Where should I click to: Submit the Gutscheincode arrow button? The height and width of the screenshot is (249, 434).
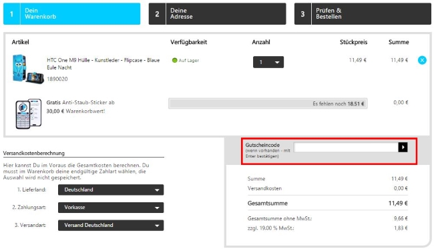[403, 147]
